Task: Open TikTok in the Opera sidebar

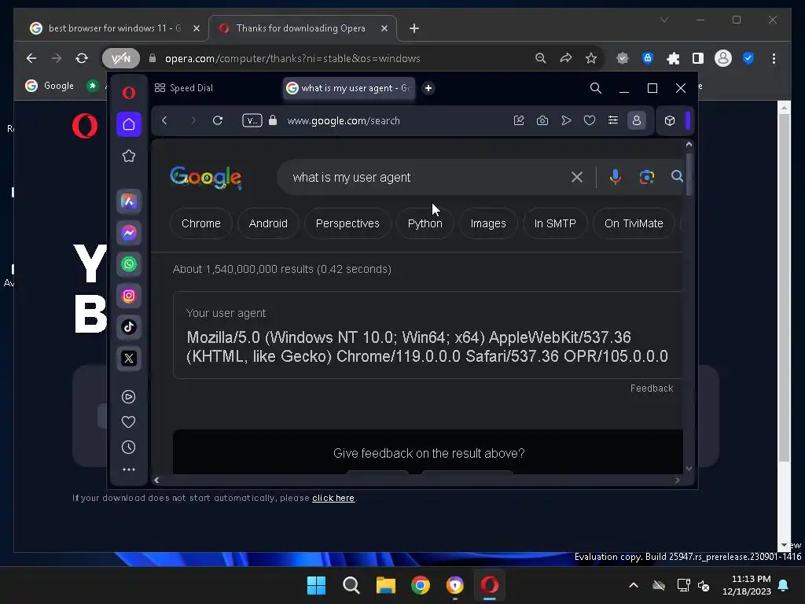Action: tap(129, 326)
